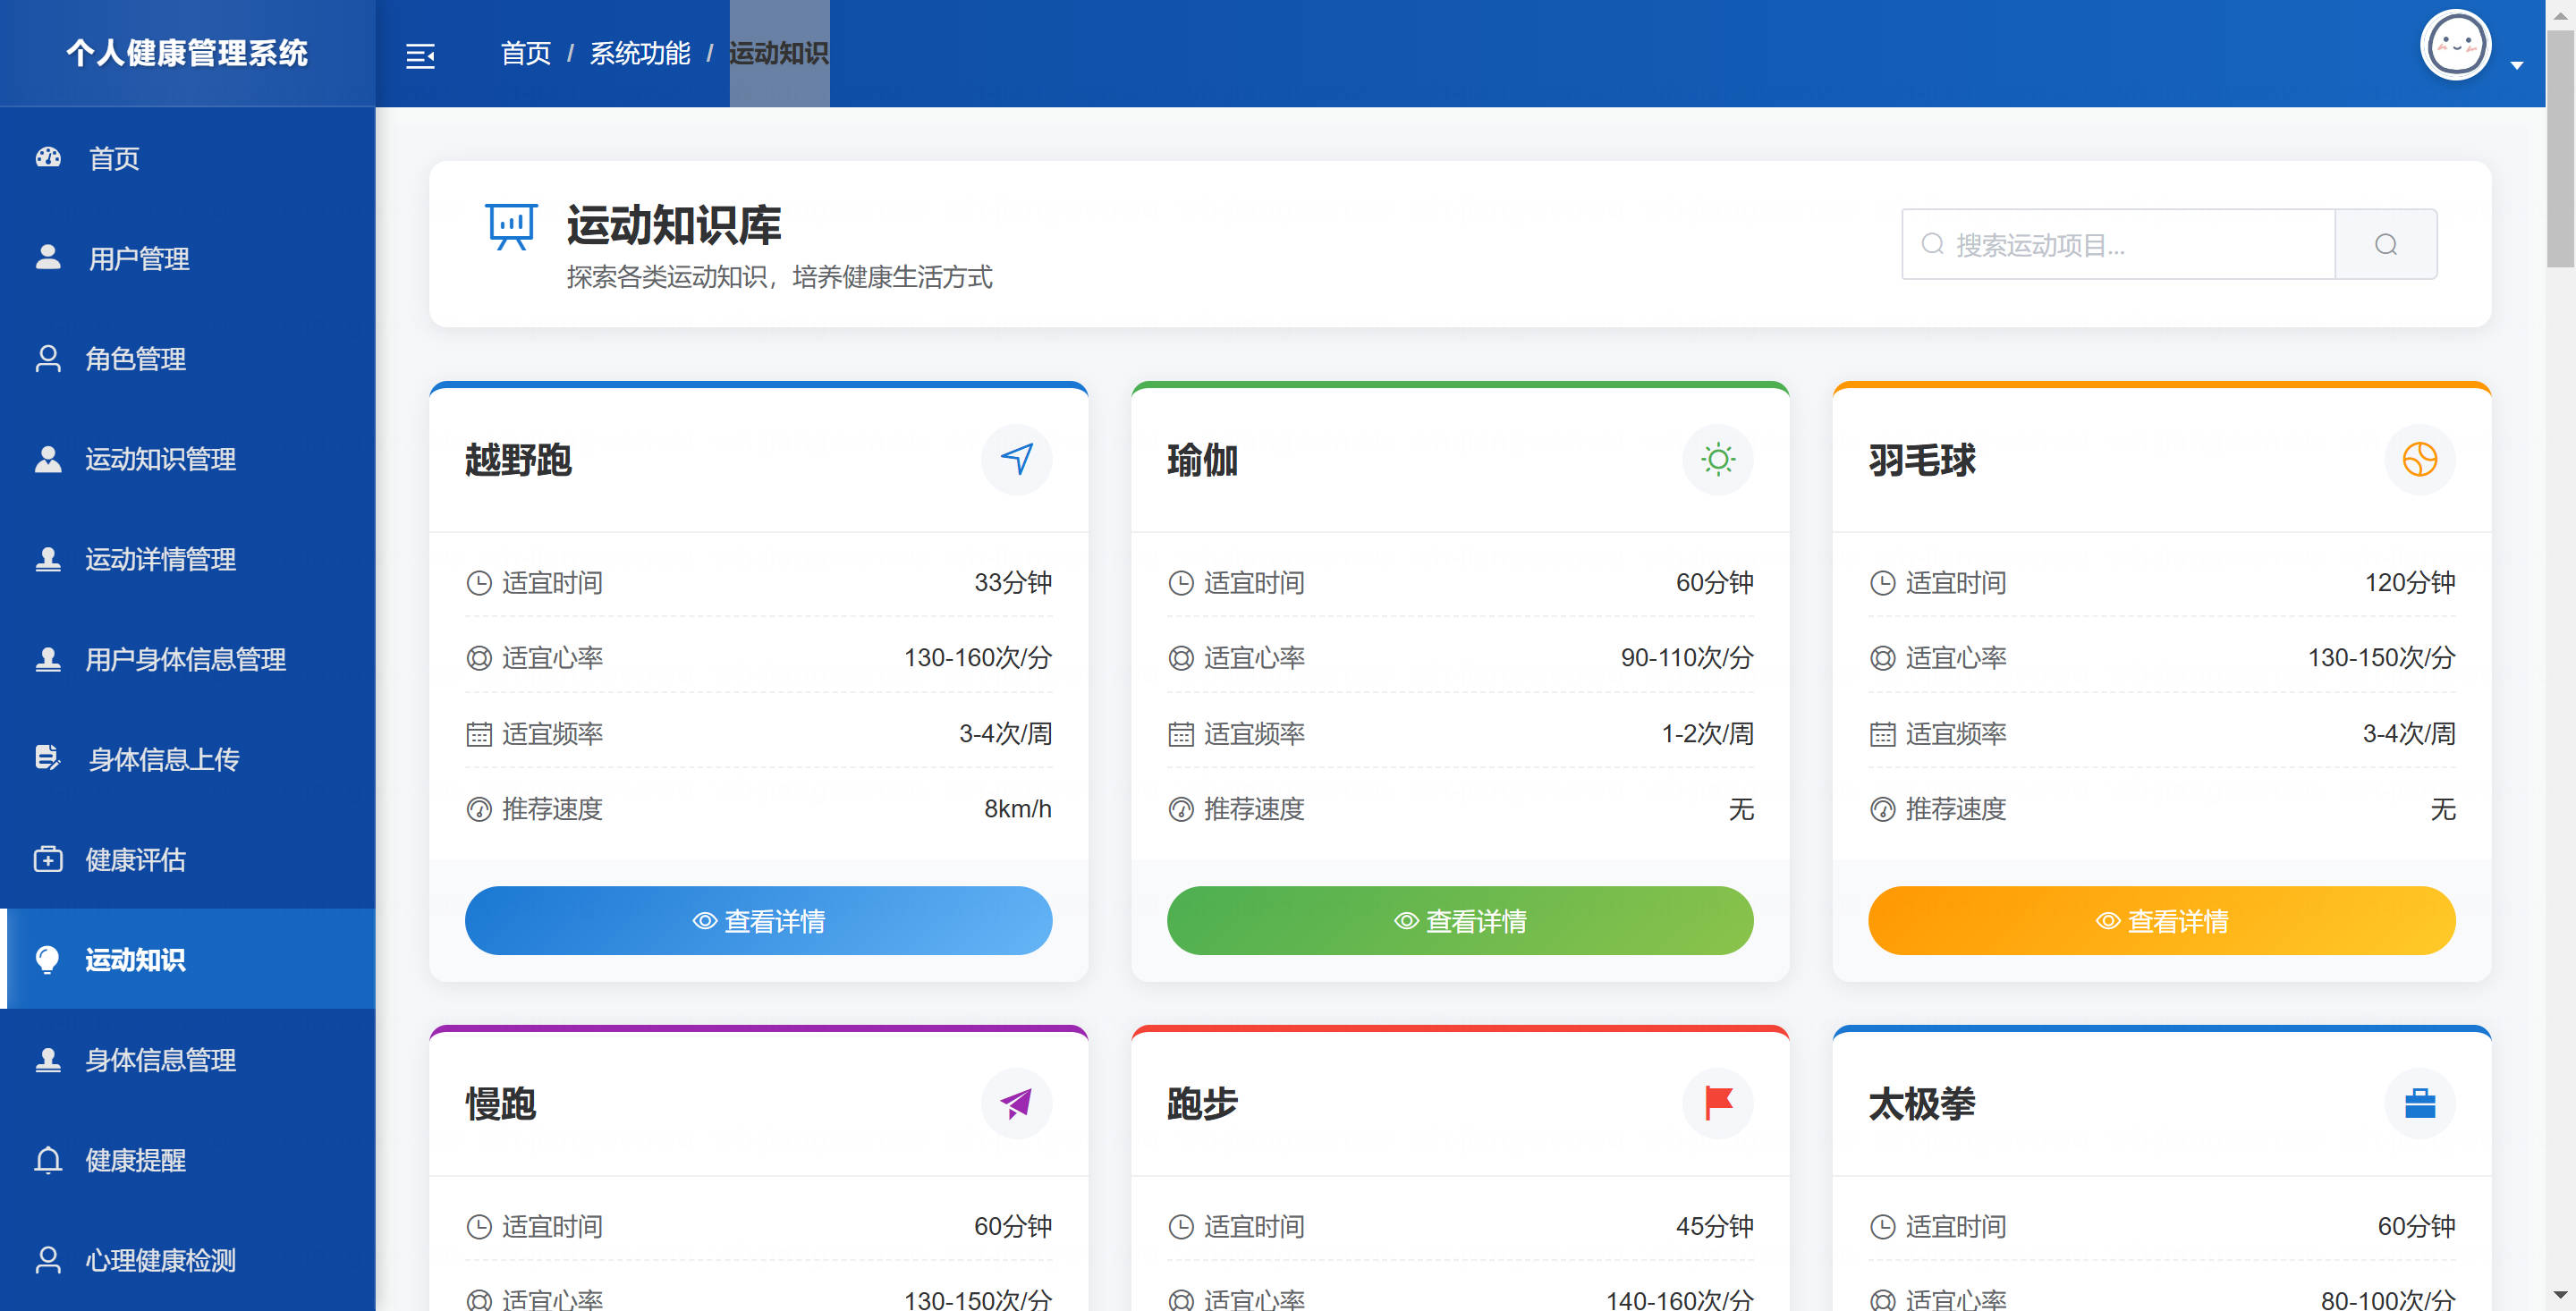This screenshot has width=2576, height=1311.
Task: View details for 瑜伽 with green 查看详情
Action: [1460, 920]
